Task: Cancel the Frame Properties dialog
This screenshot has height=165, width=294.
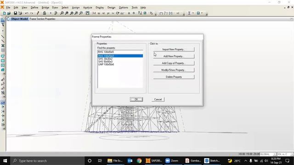Action: [x=158, y=99]
